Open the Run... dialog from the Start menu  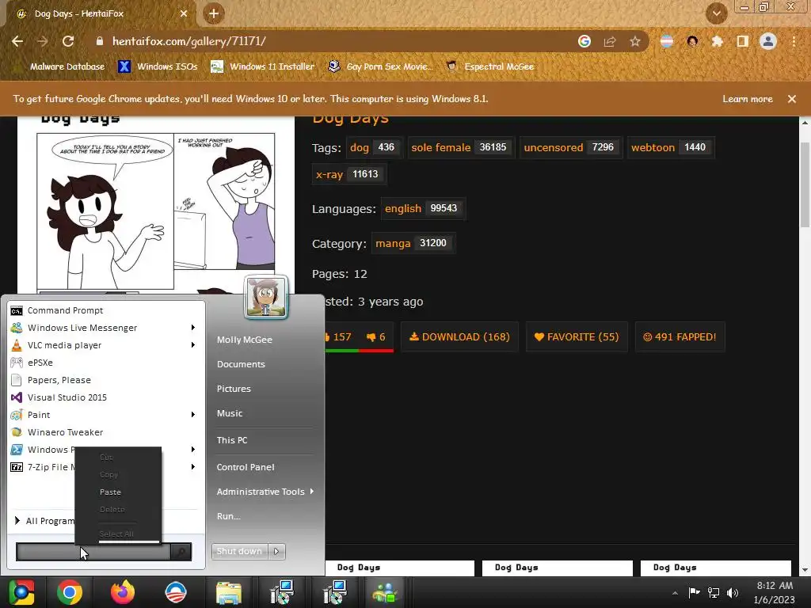coord(228,516)
